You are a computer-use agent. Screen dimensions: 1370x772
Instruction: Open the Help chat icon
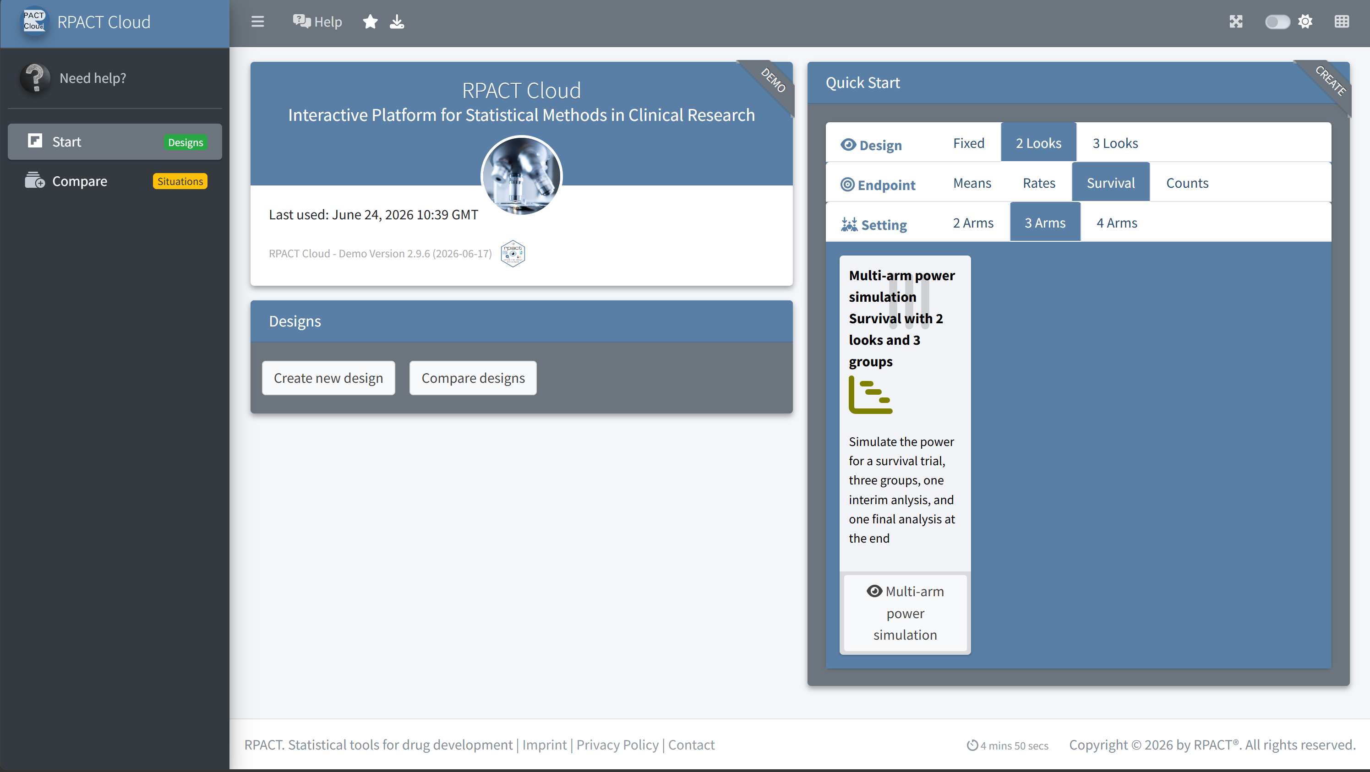pyautogui.click(x=301, y=21)
